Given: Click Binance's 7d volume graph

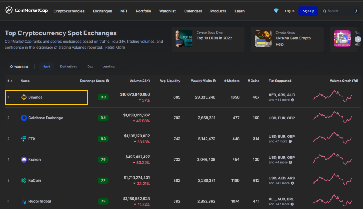Looking at the screenshot, I should tap(333, 96).
